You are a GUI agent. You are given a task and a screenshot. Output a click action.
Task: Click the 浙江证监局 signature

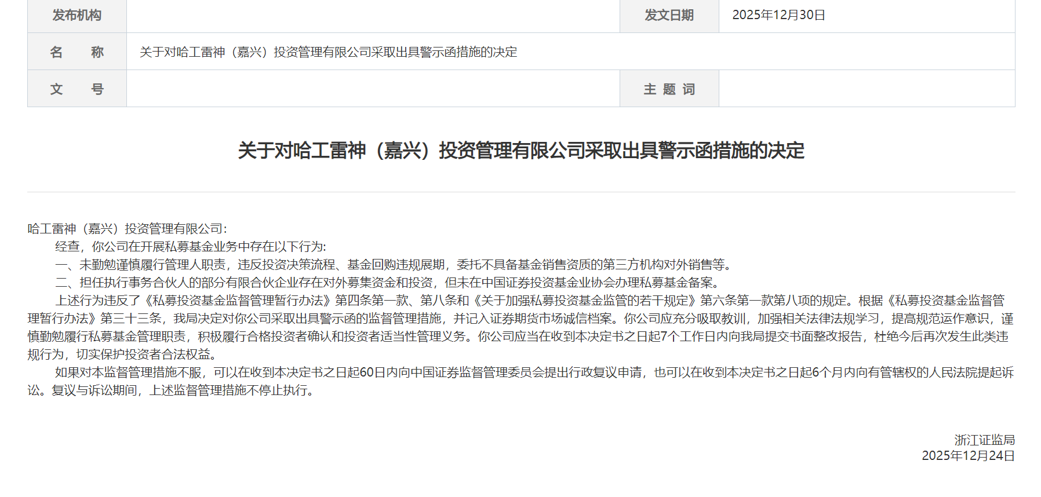[x=984, y=440]
